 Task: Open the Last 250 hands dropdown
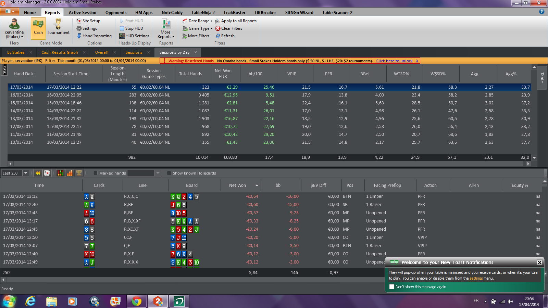(x=26, y=173)
